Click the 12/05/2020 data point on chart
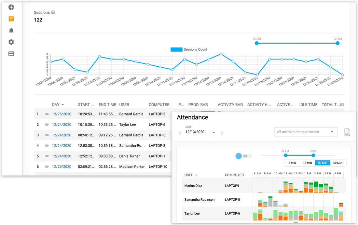This screenshot has height=225, width=358. click(99, 57)
